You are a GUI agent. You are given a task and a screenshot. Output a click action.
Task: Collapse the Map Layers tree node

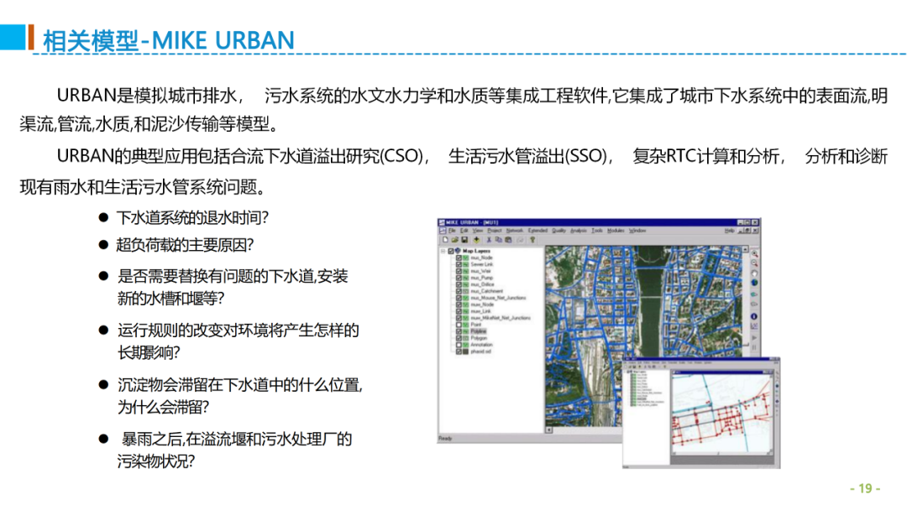[443, 252]
